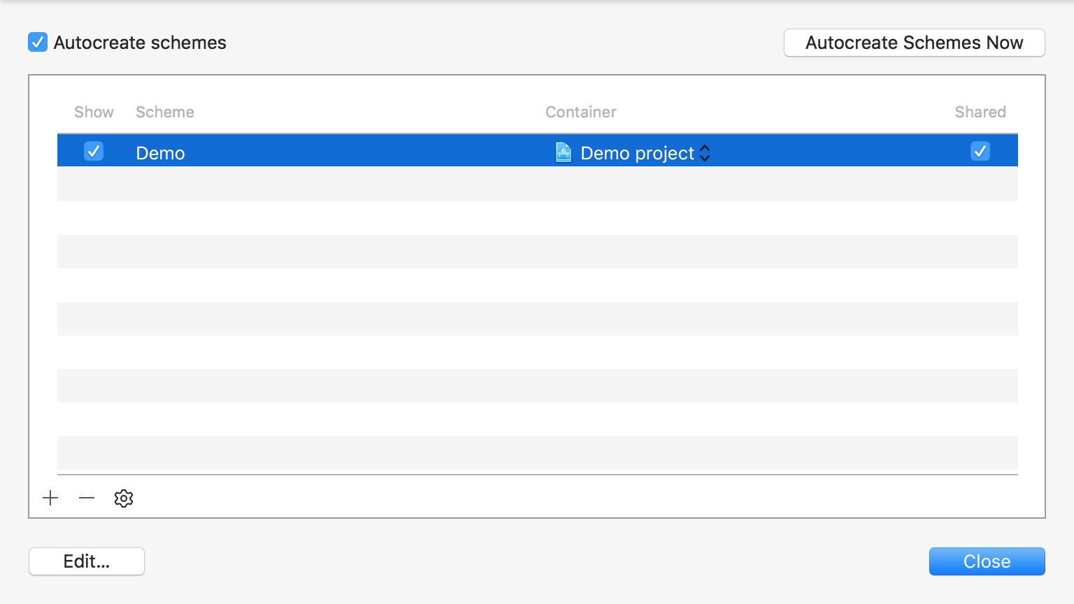The height and width of the screenshot is (604, 1074).
Task: Click the Shared column header
Action: coord(980,112)
